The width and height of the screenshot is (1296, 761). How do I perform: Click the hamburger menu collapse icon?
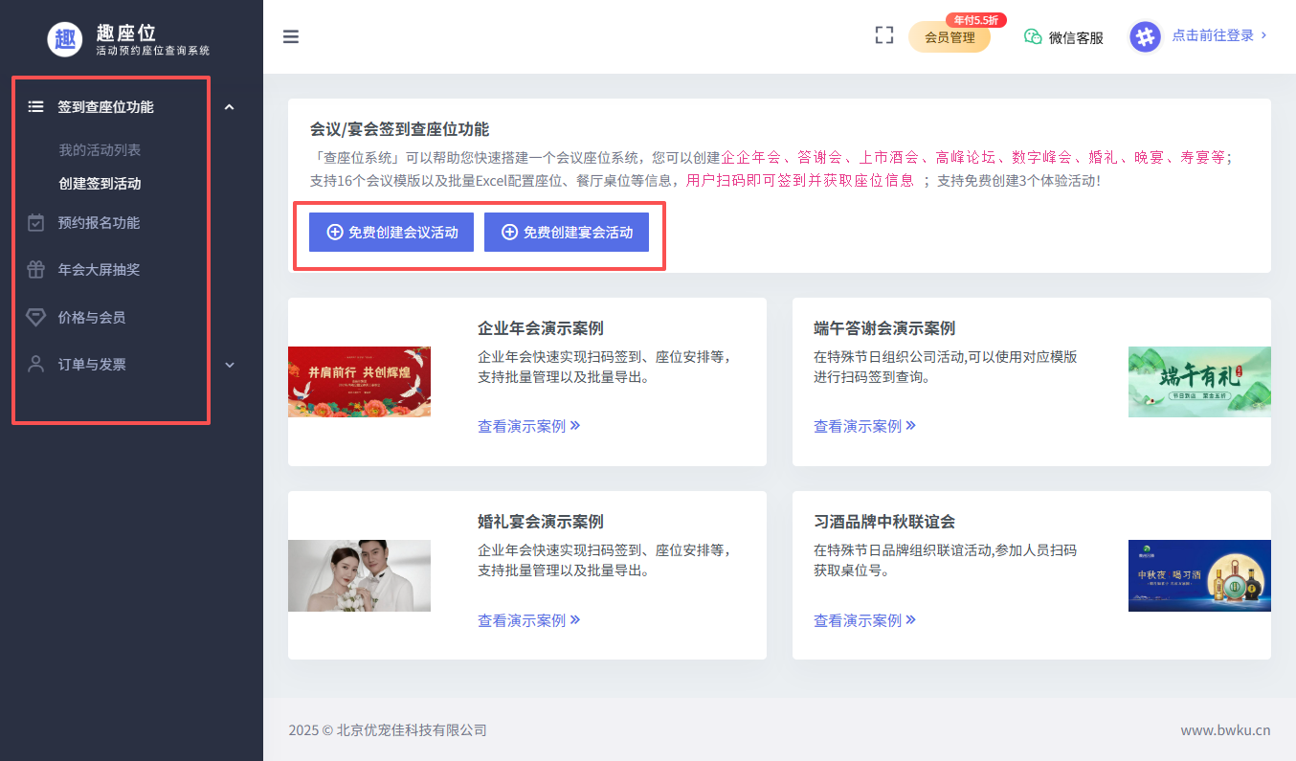coord(291,37)
